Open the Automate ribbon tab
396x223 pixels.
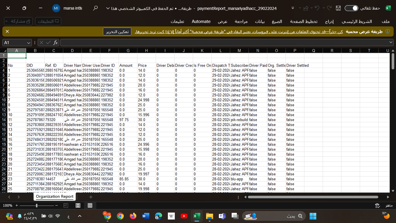pos(201,21)
